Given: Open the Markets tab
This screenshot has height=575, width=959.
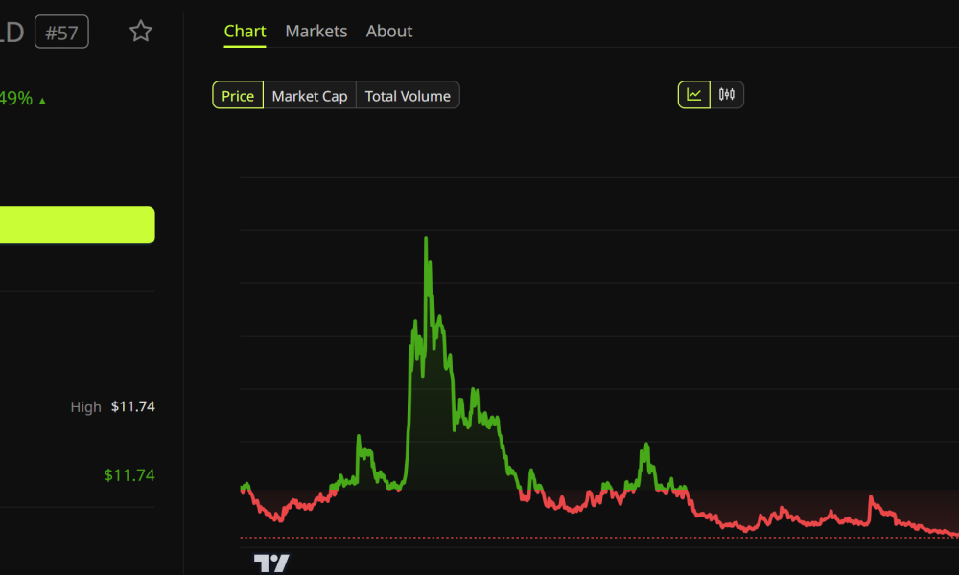Looking at the screenshot, I should coord(316,32).
